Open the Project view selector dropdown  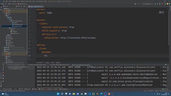[7, 6]
